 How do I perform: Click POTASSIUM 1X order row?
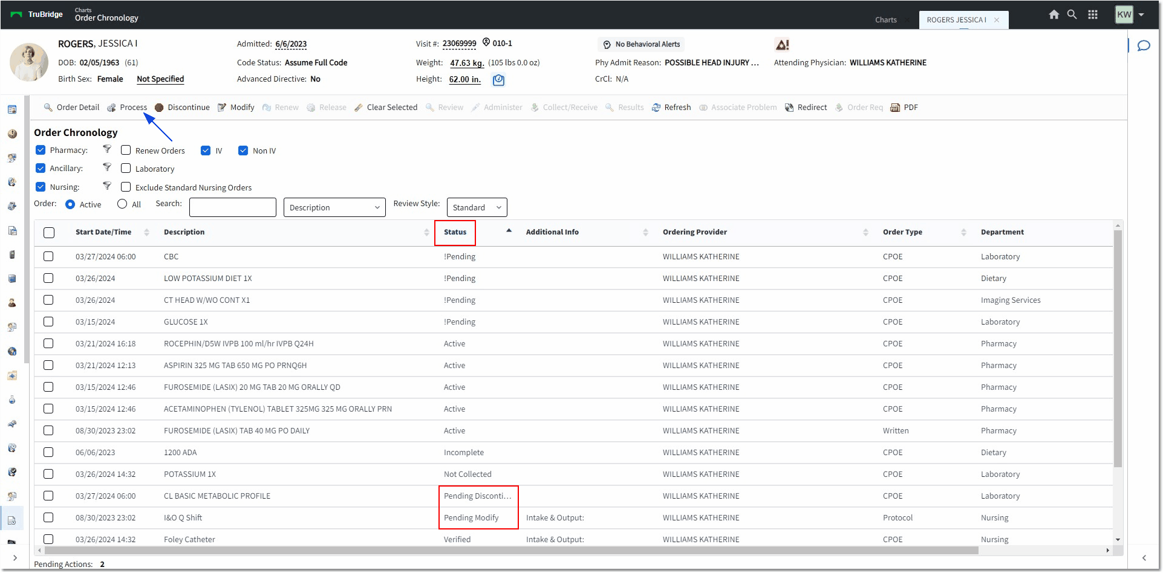pos(573,474)
